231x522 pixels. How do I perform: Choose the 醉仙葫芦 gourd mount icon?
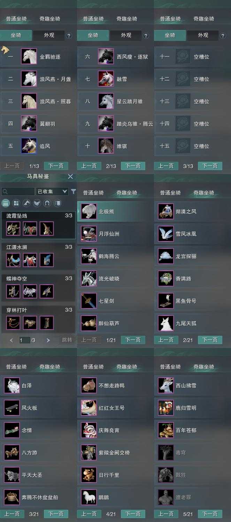pyautogui.click(x=89, y=323)
